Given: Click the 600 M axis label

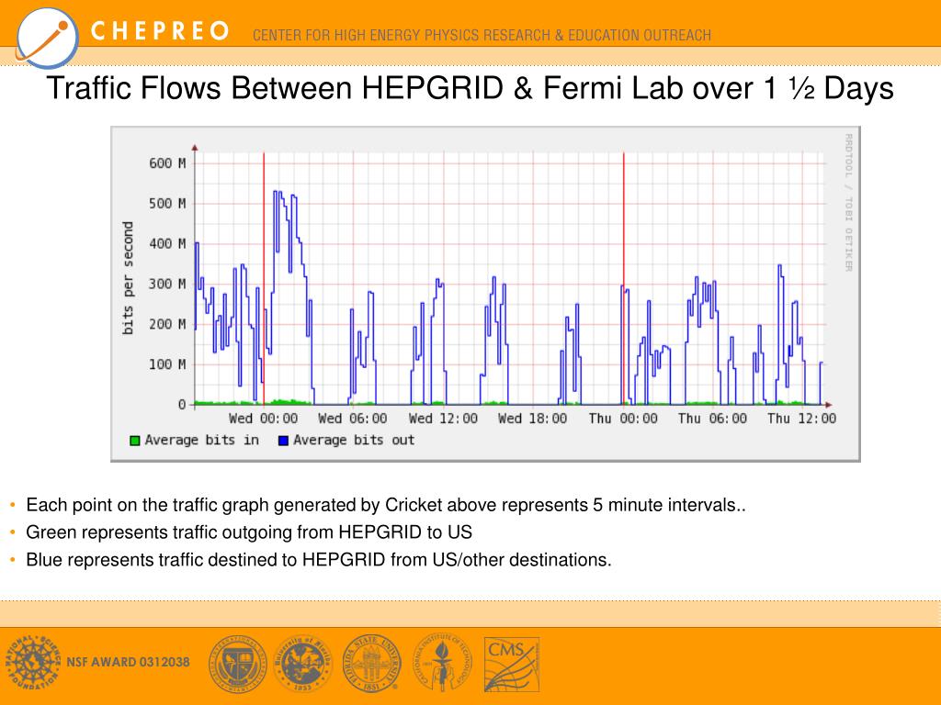Looking at the screenshot, I should point(167,163).
